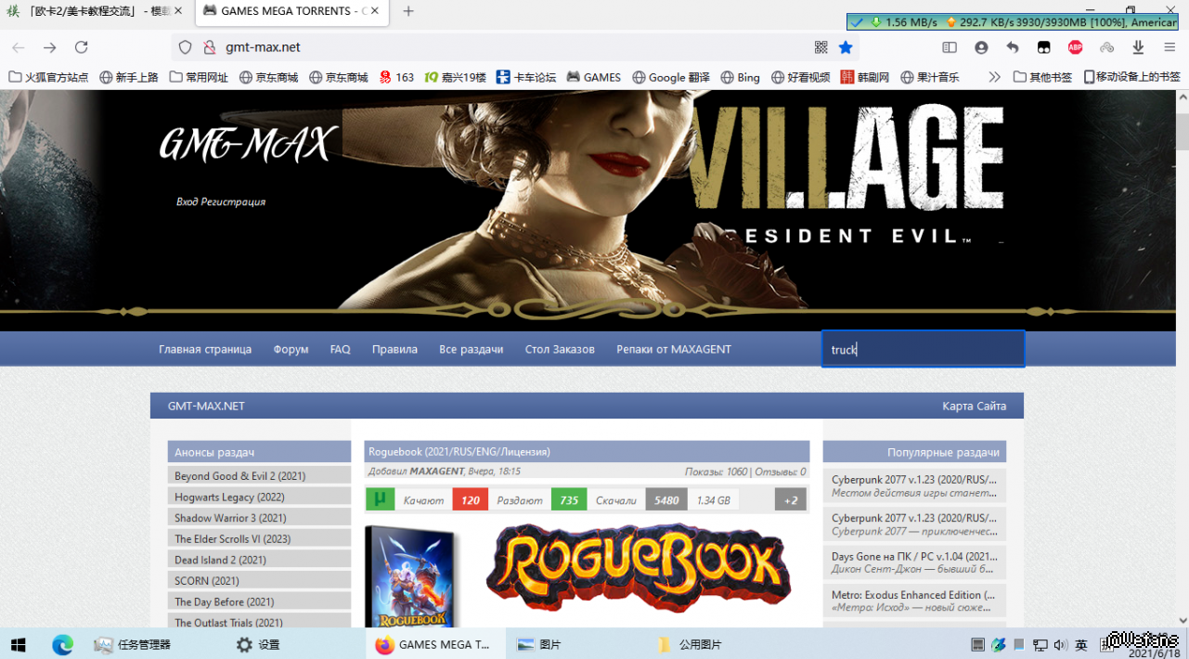Open the Adblock Plus extension icon

click(x=1075, y=47)
